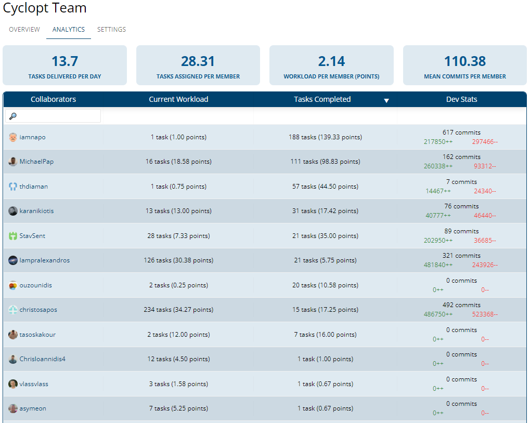Select '234 tasks (34.27 points)' cell

coord(178,310)
